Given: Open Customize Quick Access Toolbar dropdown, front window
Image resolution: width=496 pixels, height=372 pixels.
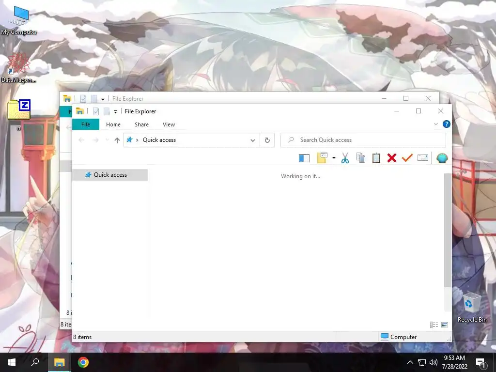Looking at the screenshot, I should (x=115, y=111).
